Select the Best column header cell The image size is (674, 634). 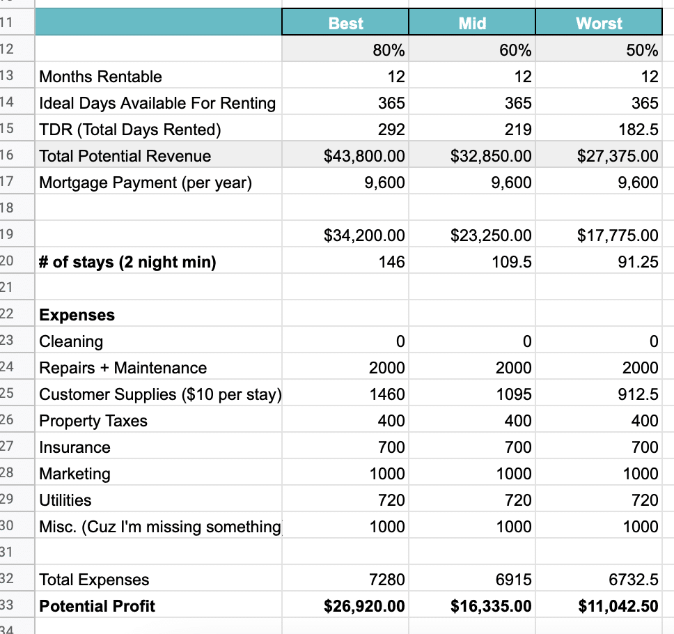click(x=345, y=22)
